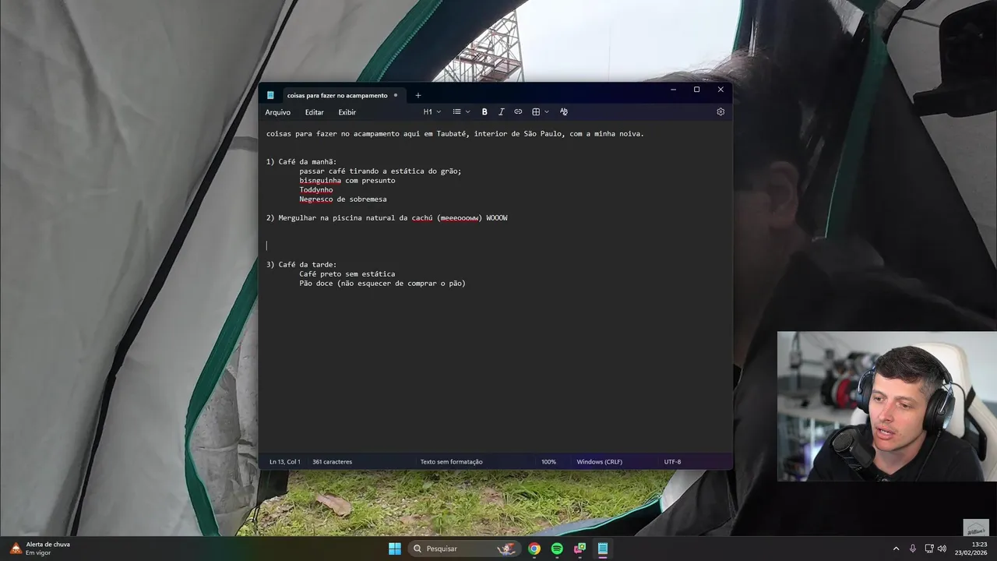Click the 'Ln 13, Col 1' status entry
Image resolution: width=997 pixels, height=561 pixels.
(x=285, y=462)
